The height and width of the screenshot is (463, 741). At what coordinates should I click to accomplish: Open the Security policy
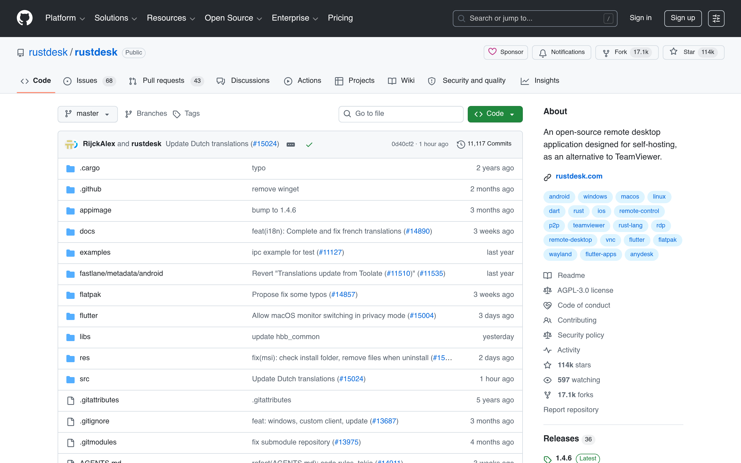[x=574, y=335]
